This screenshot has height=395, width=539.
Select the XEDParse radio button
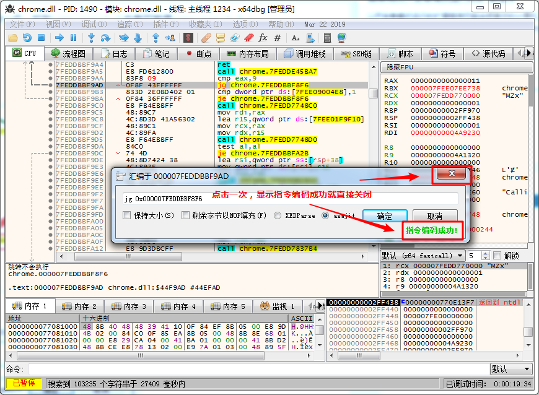(278, 215)
